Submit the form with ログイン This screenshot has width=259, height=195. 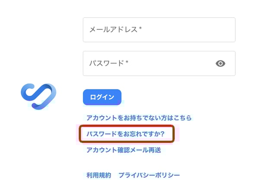102,97
